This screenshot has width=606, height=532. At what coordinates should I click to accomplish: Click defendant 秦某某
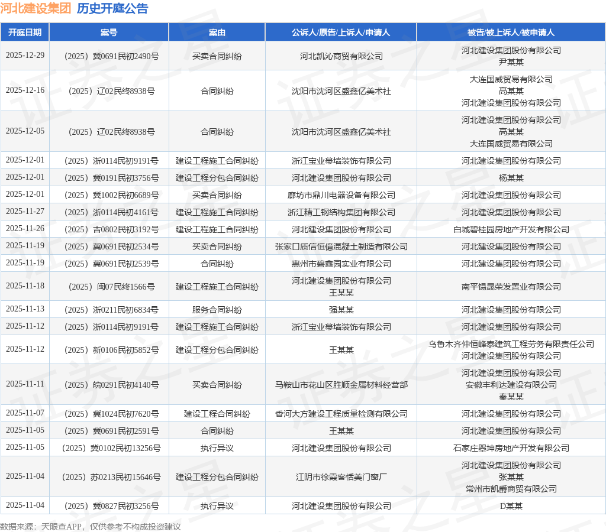click(511, 397)
